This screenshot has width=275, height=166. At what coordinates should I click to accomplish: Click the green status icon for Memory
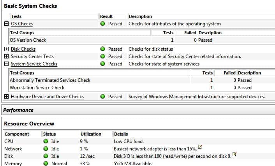(46, 164)
